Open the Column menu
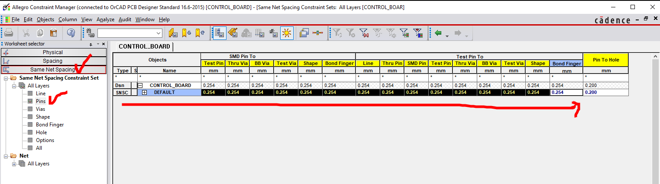Viewport: 660px width, 184px height. point(68,19)
